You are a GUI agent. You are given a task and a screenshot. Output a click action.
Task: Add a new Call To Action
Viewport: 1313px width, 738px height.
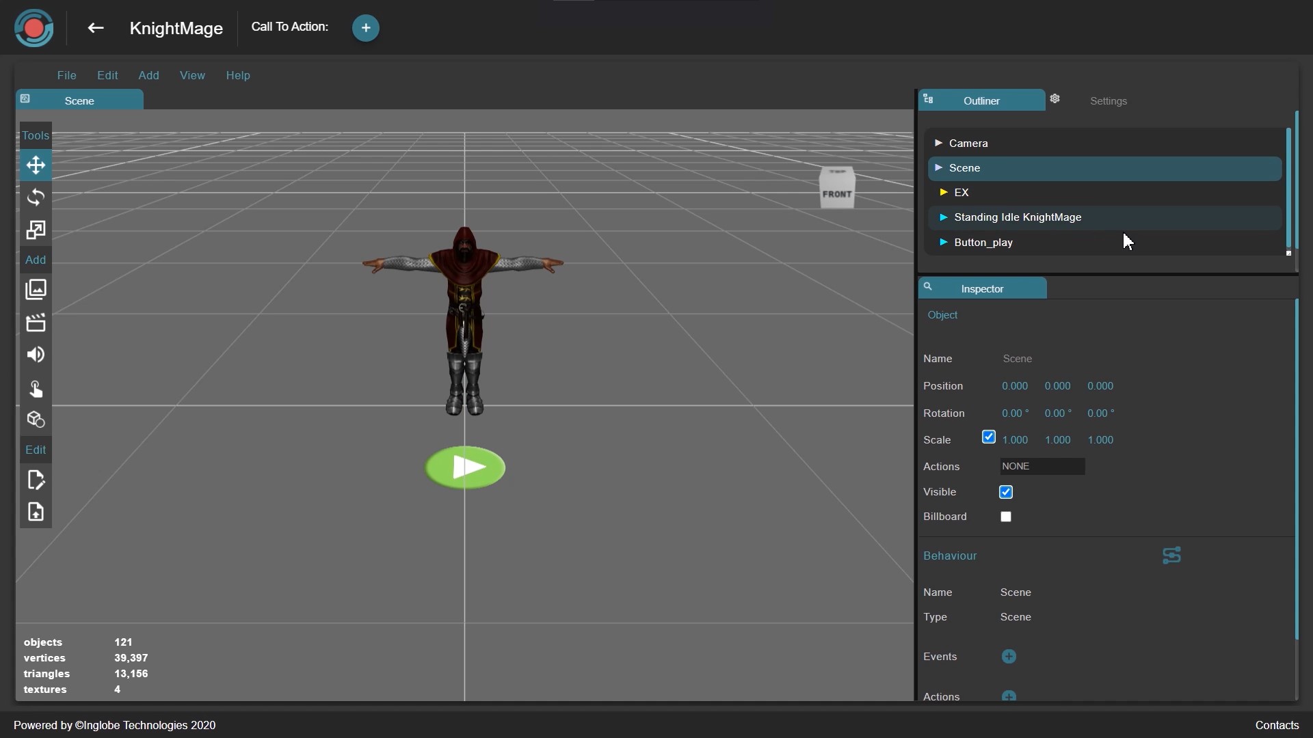[366, 28]
